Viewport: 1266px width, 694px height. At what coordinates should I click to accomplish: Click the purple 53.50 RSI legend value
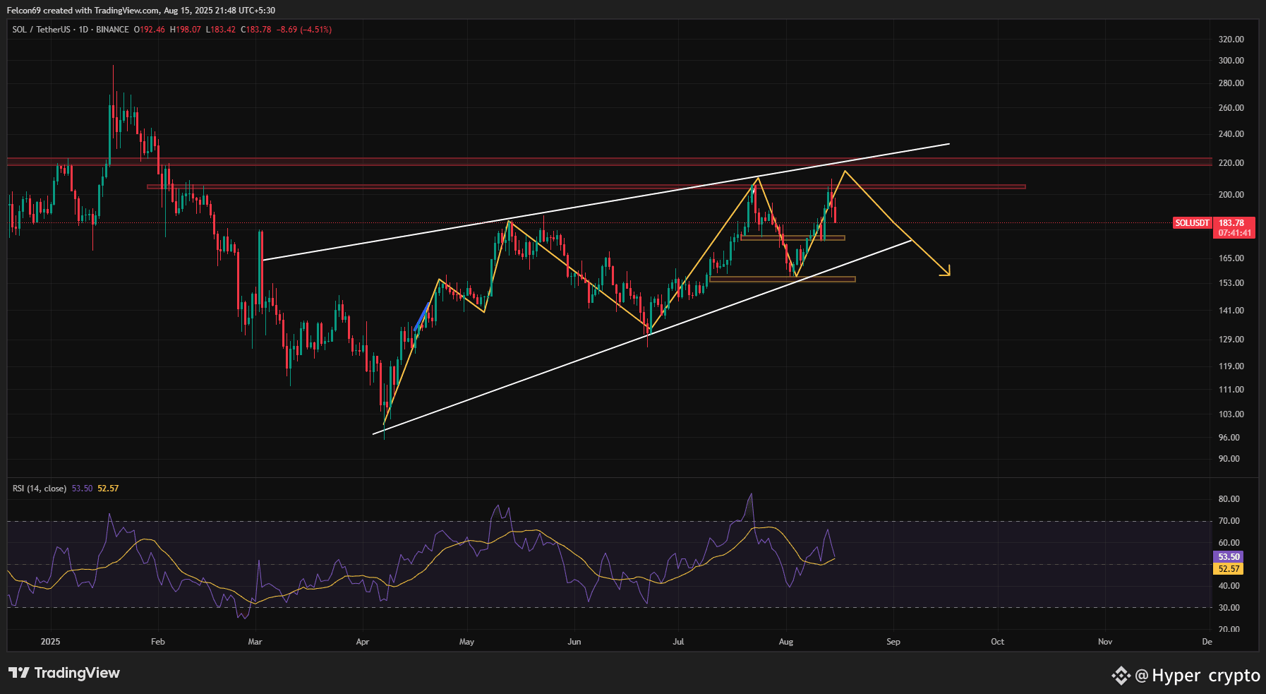82,489
